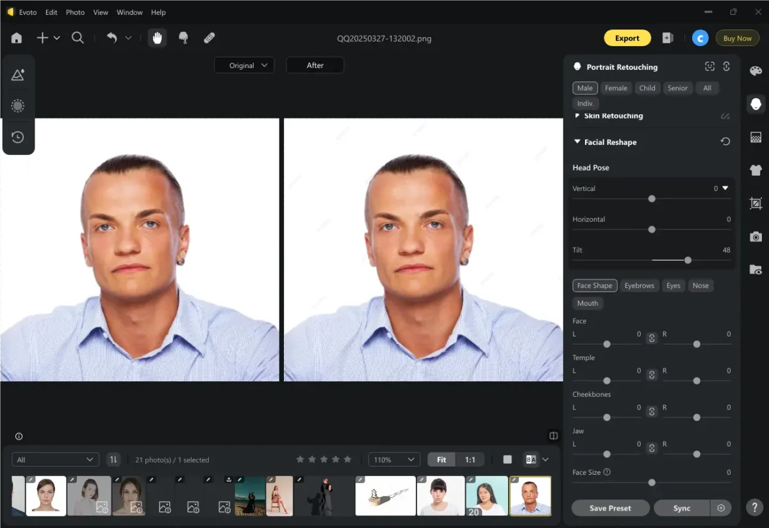
Task: Open the add-photo dropdown arrow
Action: pyautogui.click(x=57, y=38)
